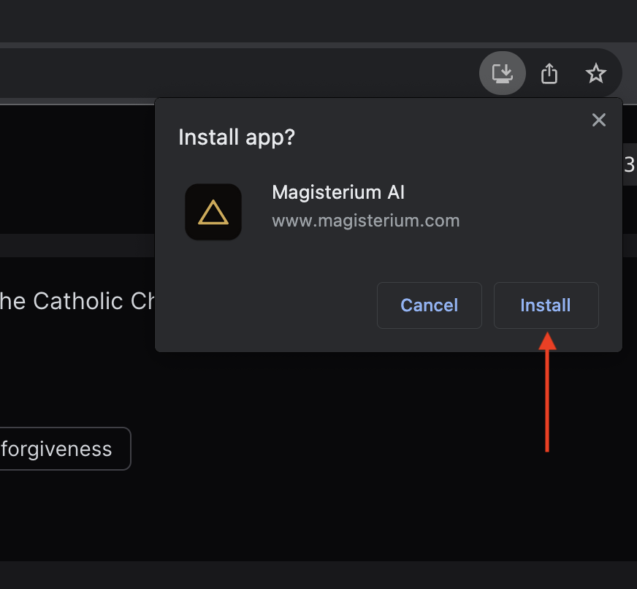Image resolution: width=637 pixels, height=589 pixels.
Task: Click the empty tab strip above address bar
Action: pos(292,20)
